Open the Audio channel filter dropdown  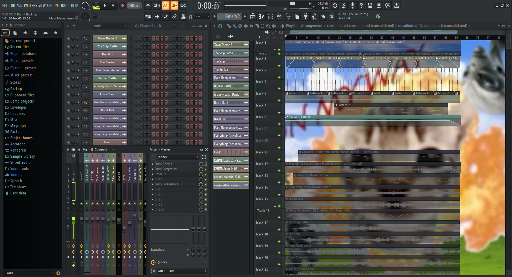click(x=110, y=26)
